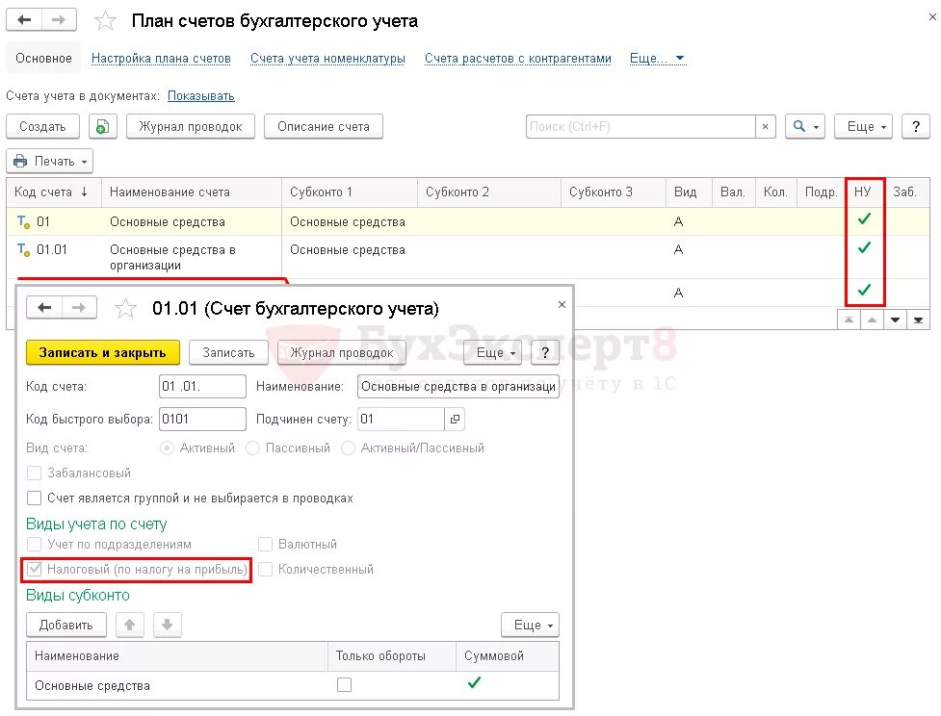Open Счета учета номенклатуры tab
This screenshot has width=941, height=716.
[x=327, y=59]
